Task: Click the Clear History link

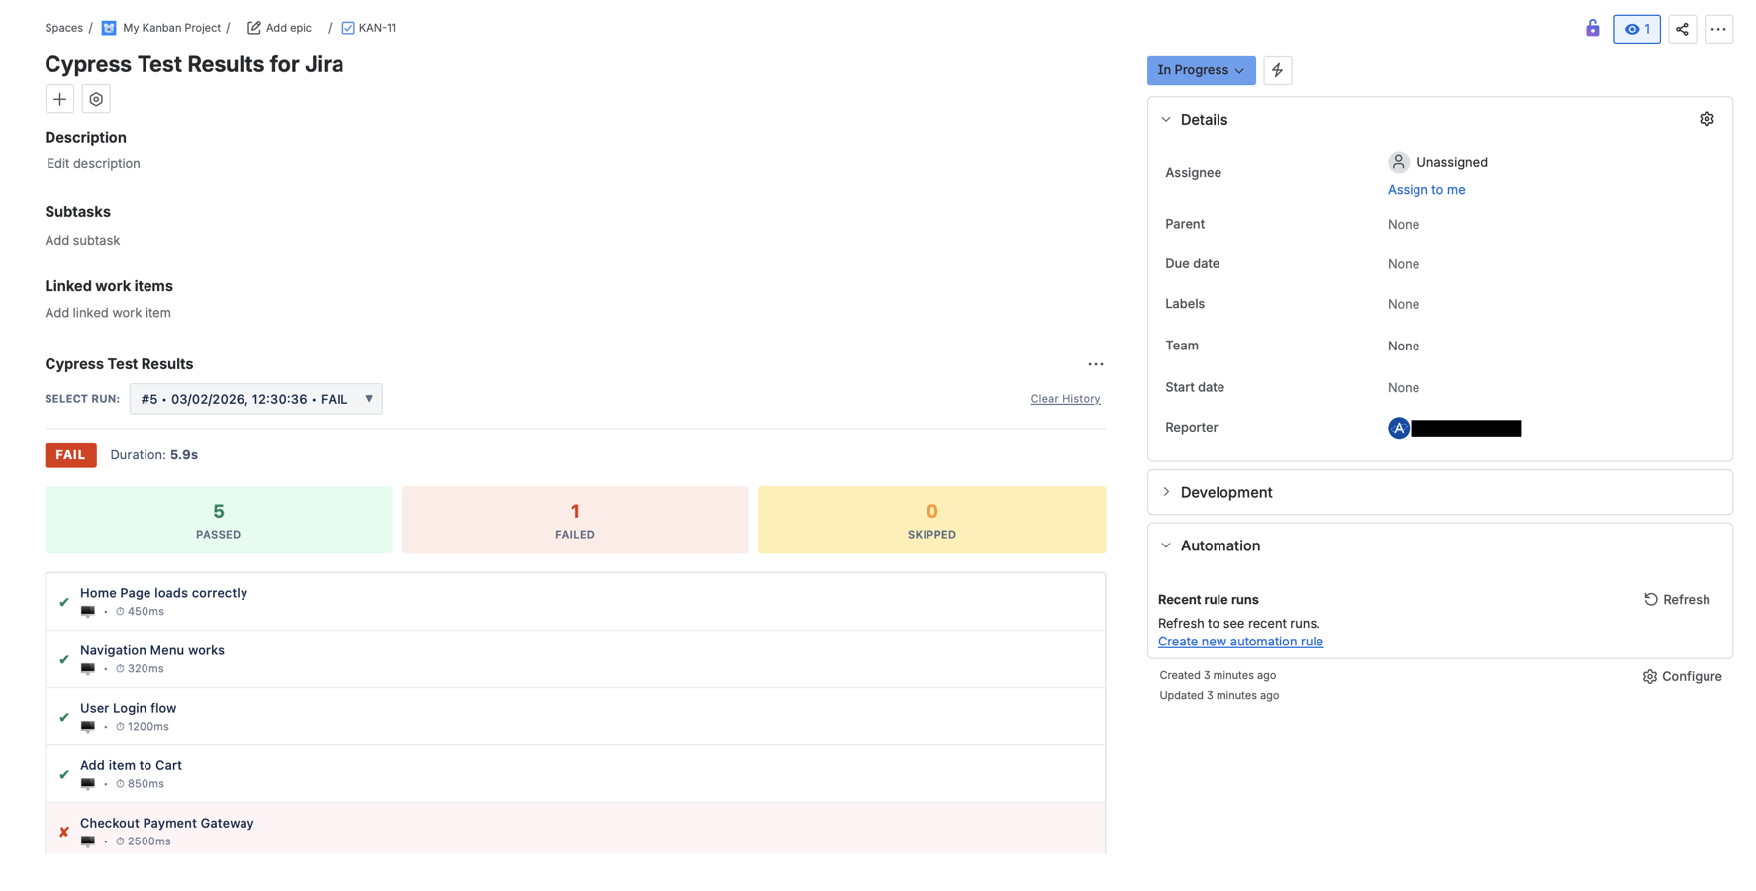Action: click(x=1065, y=398)
